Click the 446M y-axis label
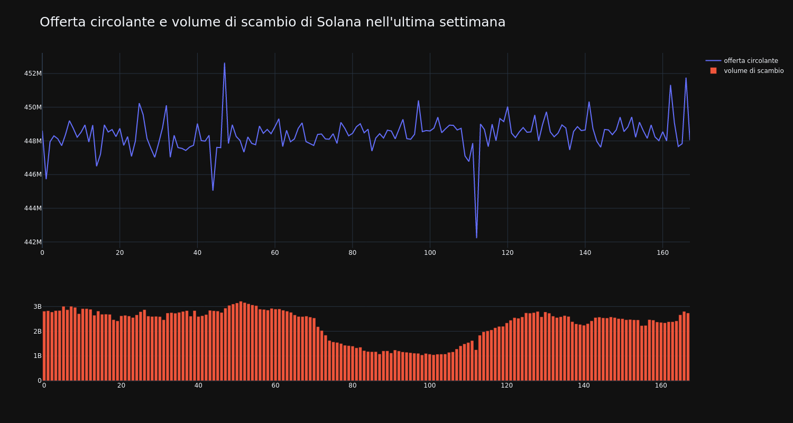Screen dimensions: 793x423 pos(33,174)
